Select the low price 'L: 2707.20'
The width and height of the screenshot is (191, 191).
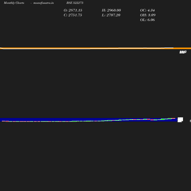pyautogui.click(x=111, y=15)
